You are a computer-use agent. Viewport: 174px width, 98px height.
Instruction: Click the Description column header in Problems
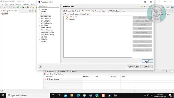(49, 76)
